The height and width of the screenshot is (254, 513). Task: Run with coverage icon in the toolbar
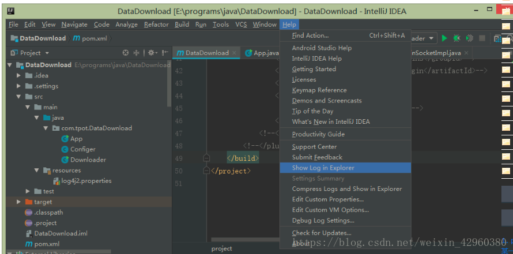pos(470,38)
